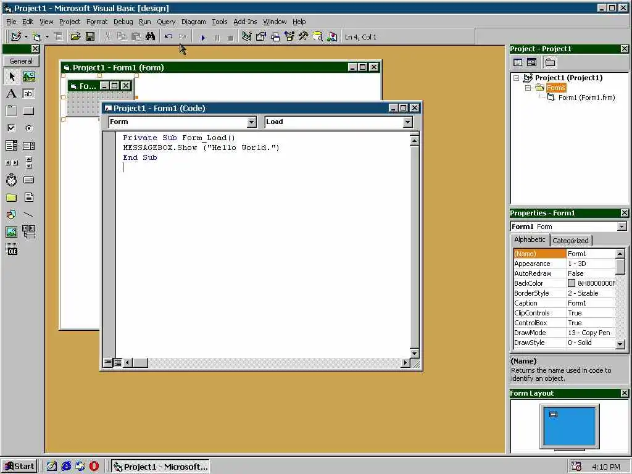This screenshot has width=632, height=474.
Task: Switch to Full Module View in code window
Action: [x=117, y=362]
